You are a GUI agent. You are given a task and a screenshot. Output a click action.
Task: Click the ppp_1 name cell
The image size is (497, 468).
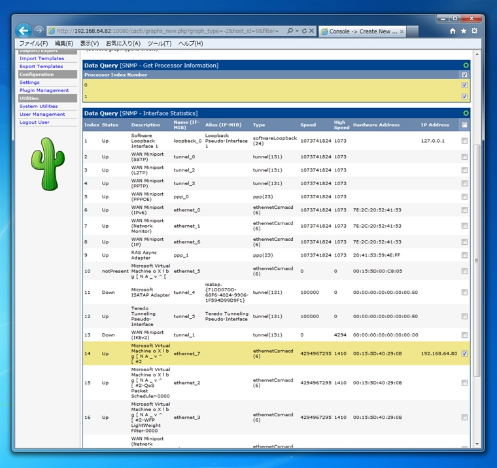click(181, 255)
